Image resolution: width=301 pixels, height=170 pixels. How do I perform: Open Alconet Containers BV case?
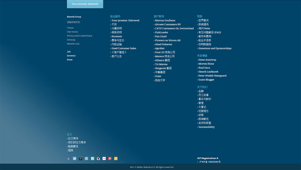point(167,24)
